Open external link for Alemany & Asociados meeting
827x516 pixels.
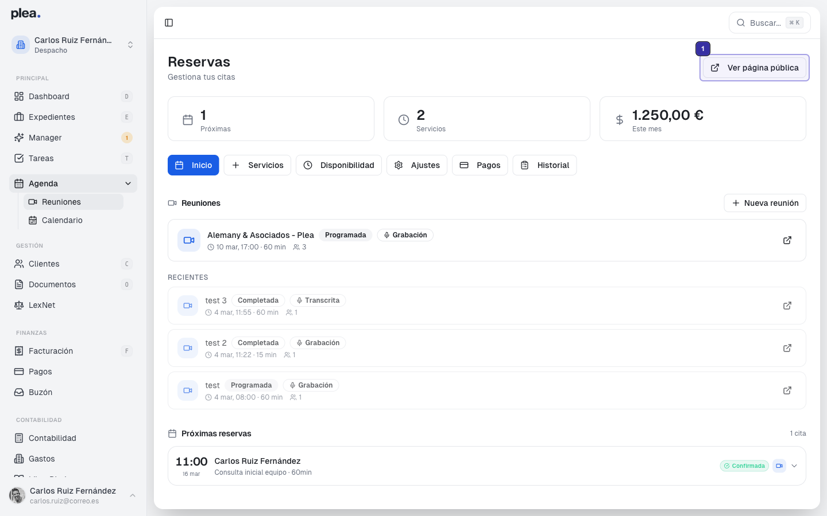tap(787, 240)
